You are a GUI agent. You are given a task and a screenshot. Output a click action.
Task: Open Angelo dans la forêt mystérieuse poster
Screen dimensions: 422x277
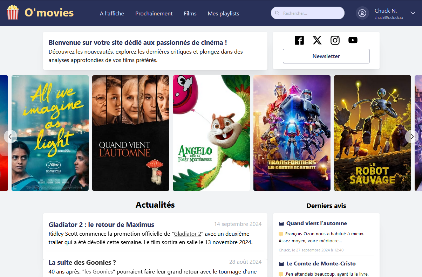point(211,133)
